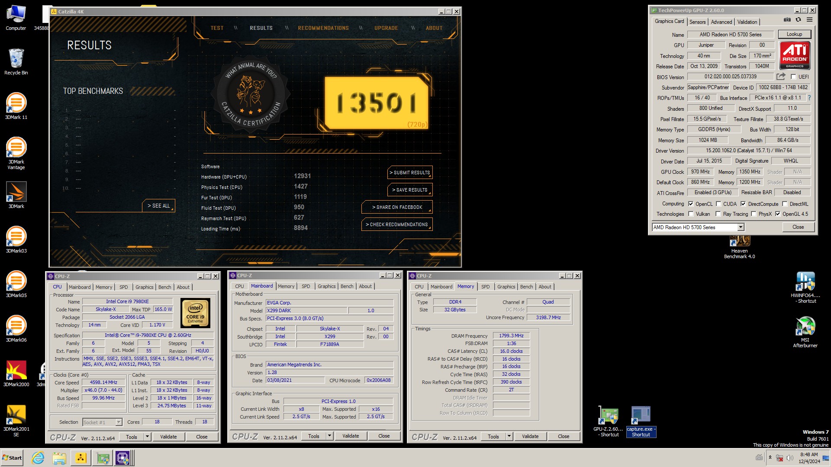Screen dimensions: 831x467
Task: Select the Heaven Benchmark 4.0 desktop icon
Action: (x=739, y=247)
